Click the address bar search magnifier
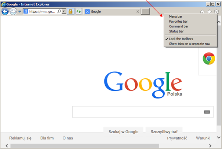222x149 pixels. click(x=59, y=11)
